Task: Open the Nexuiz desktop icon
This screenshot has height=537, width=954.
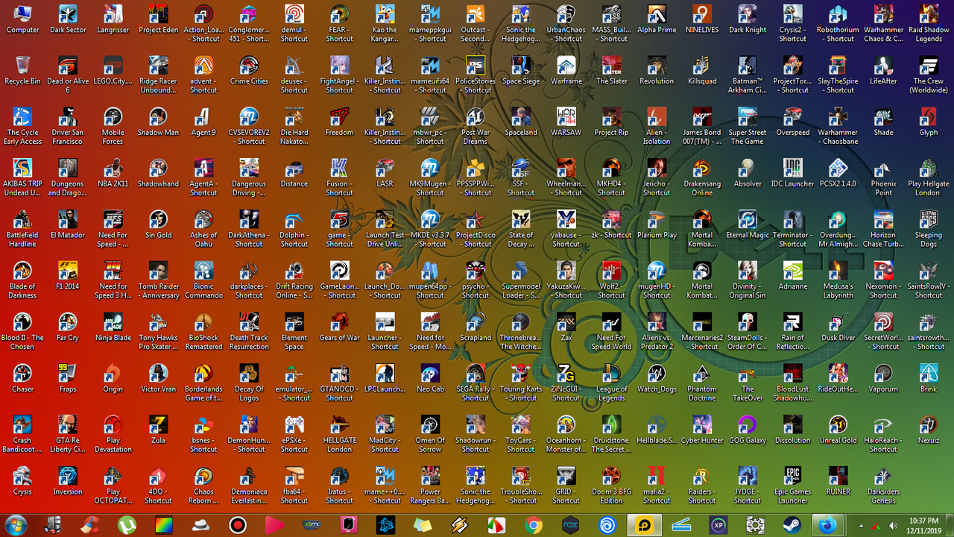Action: pos(929,430)
